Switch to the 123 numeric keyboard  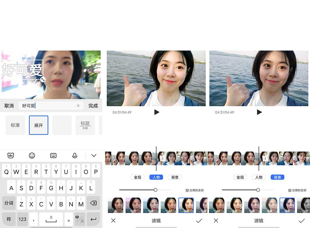pyautogui.click(x=23, y=219)
